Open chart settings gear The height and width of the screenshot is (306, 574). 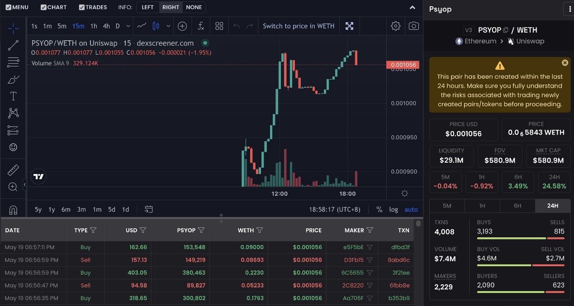coord(395,26)
